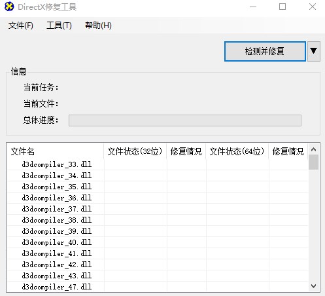Click the scrollbar up arrow in file list

(314, 149)
